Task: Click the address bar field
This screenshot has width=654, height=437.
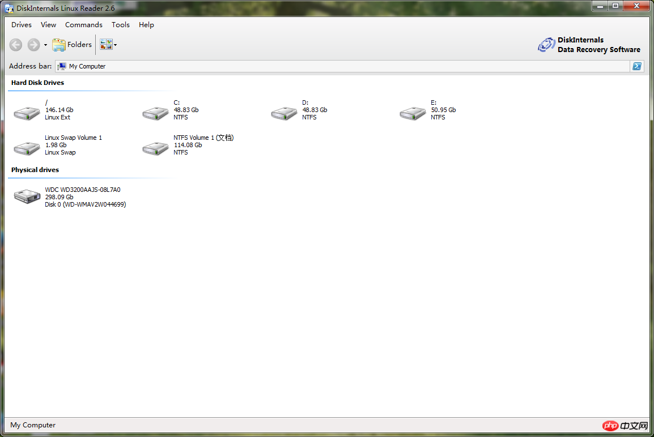Action: tap(342, 66)
